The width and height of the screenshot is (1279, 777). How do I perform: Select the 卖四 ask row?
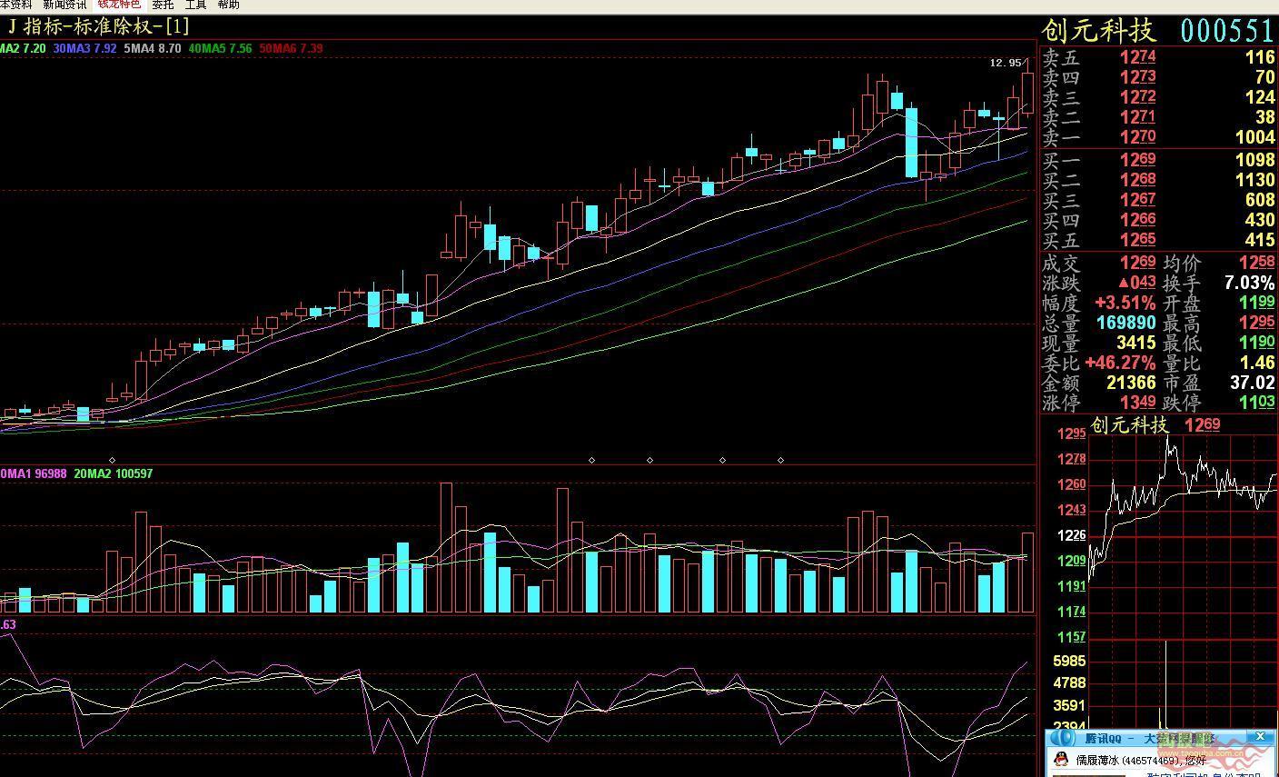[1158, 77]
